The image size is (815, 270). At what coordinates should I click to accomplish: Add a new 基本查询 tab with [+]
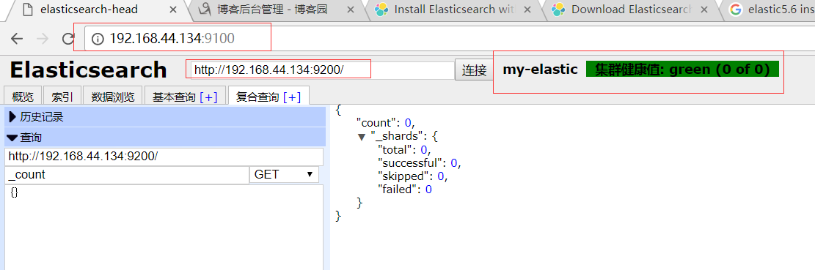coord(208,97)
